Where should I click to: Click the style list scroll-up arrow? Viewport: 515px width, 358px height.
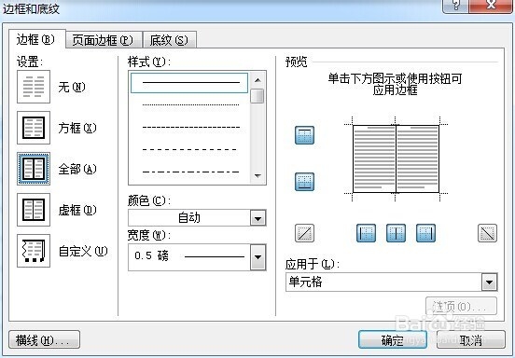(257, 80)
